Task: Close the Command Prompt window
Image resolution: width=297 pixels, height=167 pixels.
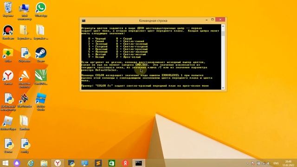Action: (220, 19)
